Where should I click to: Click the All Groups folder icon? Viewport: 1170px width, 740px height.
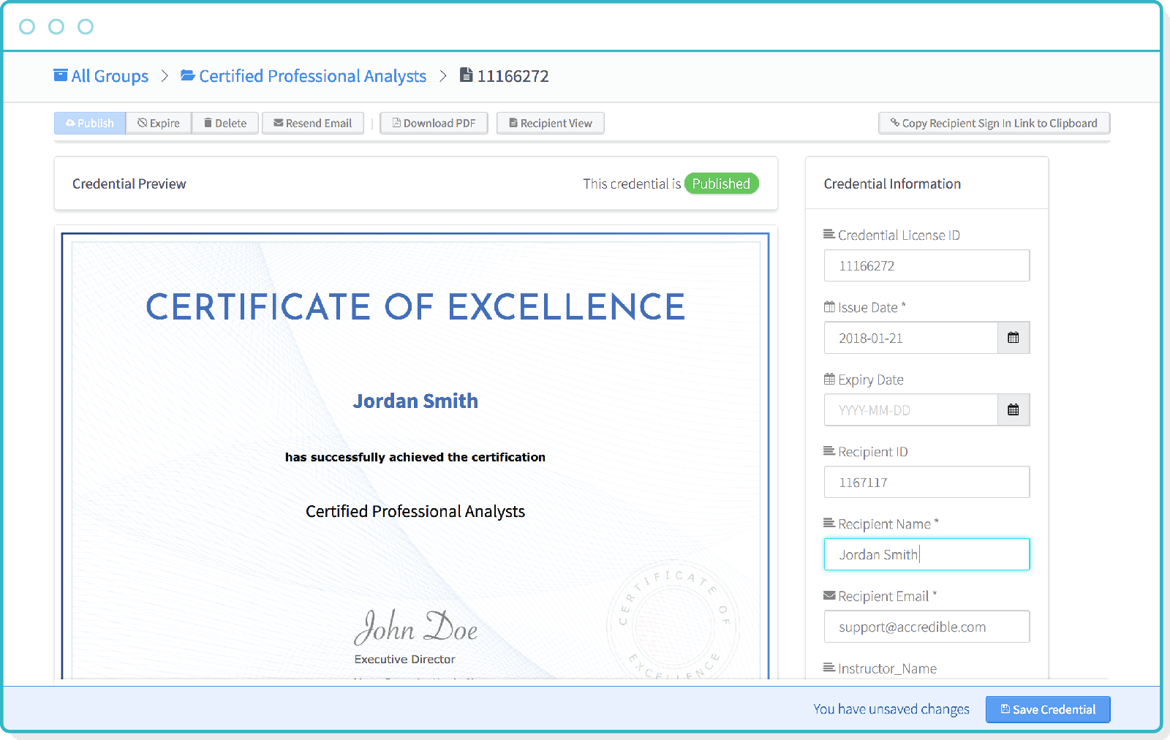61,75
